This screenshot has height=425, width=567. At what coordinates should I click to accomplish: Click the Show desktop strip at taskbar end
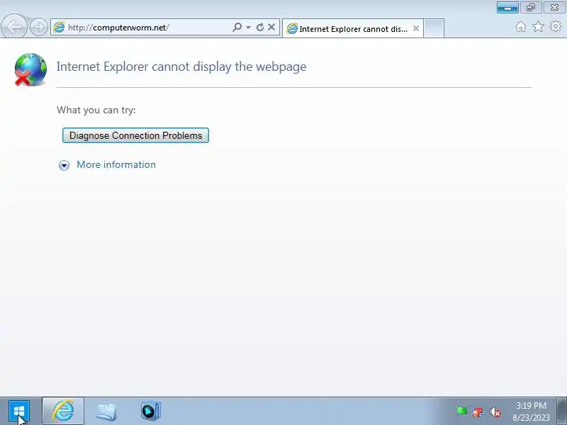click(561, 412)
